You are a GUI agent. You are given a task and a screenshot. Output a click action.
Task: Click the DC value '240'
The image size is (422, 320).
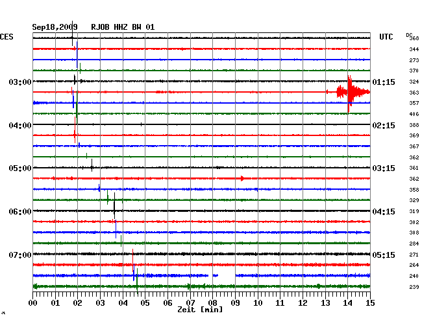pos(414,276)
